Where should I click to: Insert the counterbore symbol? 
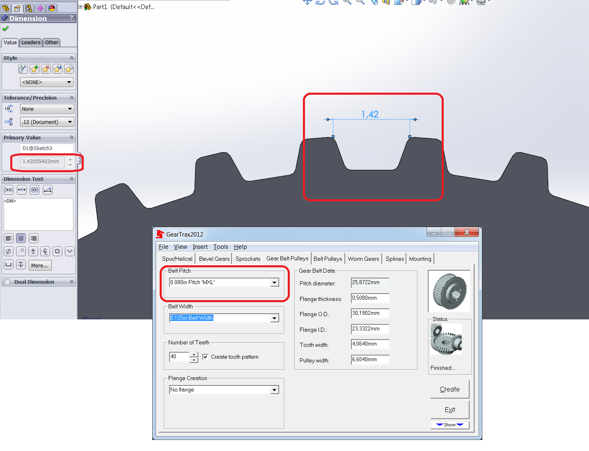9,264
